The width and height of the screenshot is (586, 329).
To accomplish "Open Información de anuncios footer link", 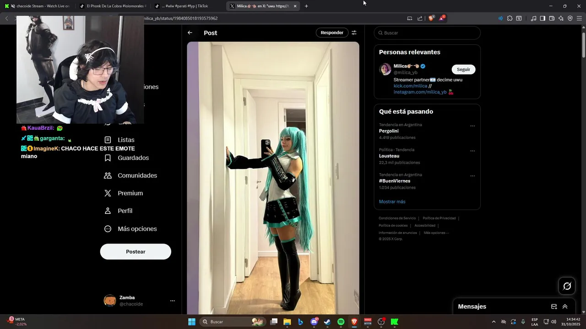I will pos(397,233).
